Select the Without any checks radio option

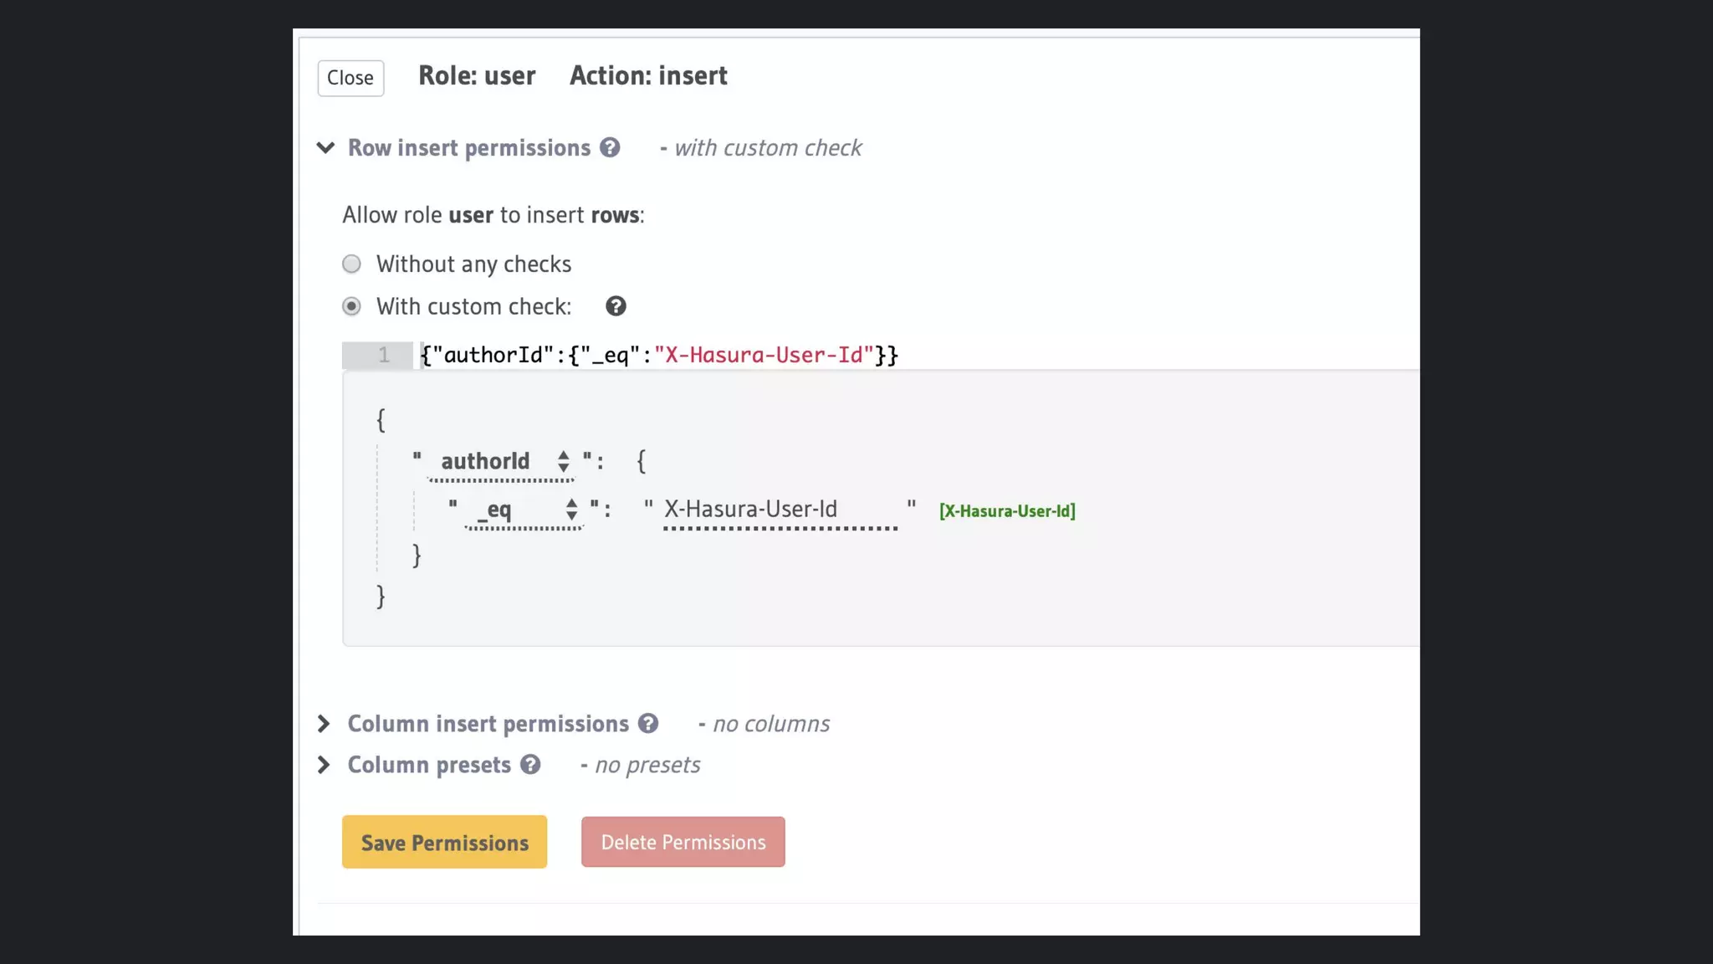click(x=352, y=264)
